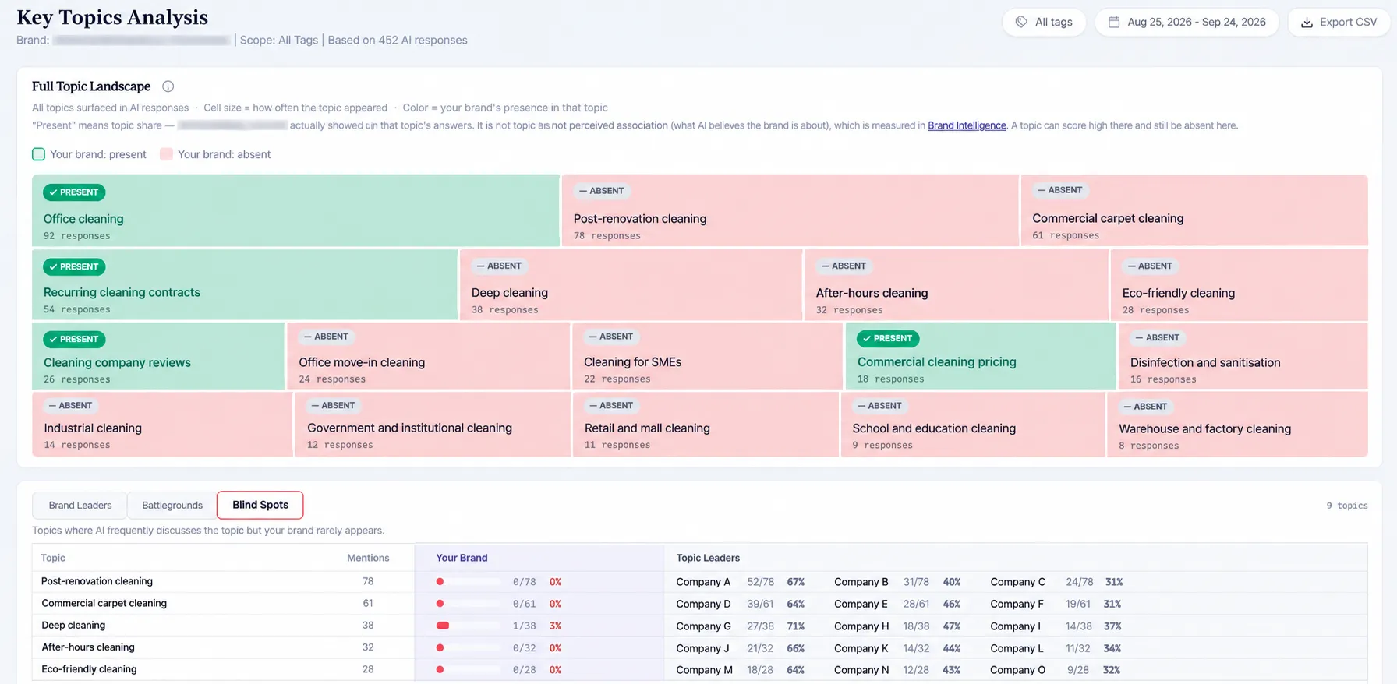The height and width of the screenshot is (684, 1397).
Task: Click the Disinfection and sanitisation treemap cell
Action: pos(1243,356)
